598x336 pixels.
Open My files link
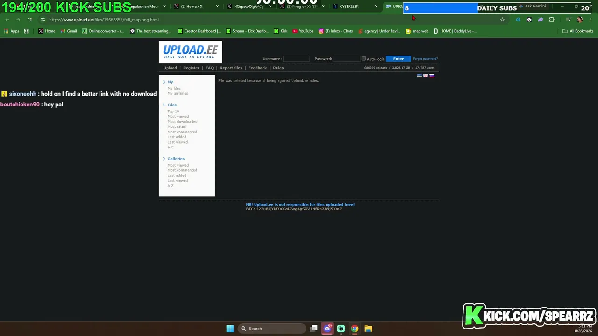[x=174, y=88]
